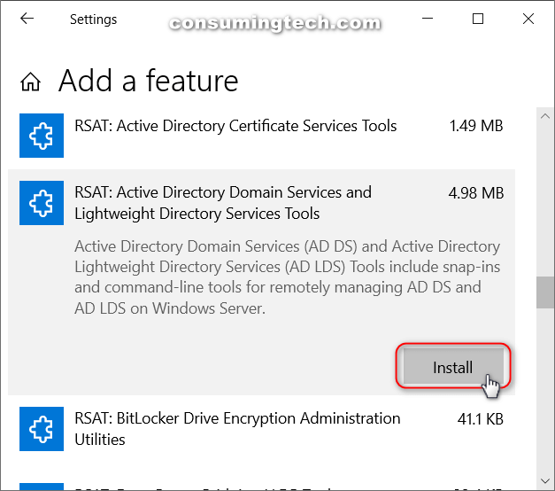Select the Add a feature heading

point(149,81)
